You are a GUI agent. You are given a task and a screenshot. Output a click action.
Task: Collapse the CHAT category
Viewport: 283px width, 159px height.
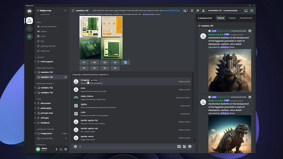39,99
